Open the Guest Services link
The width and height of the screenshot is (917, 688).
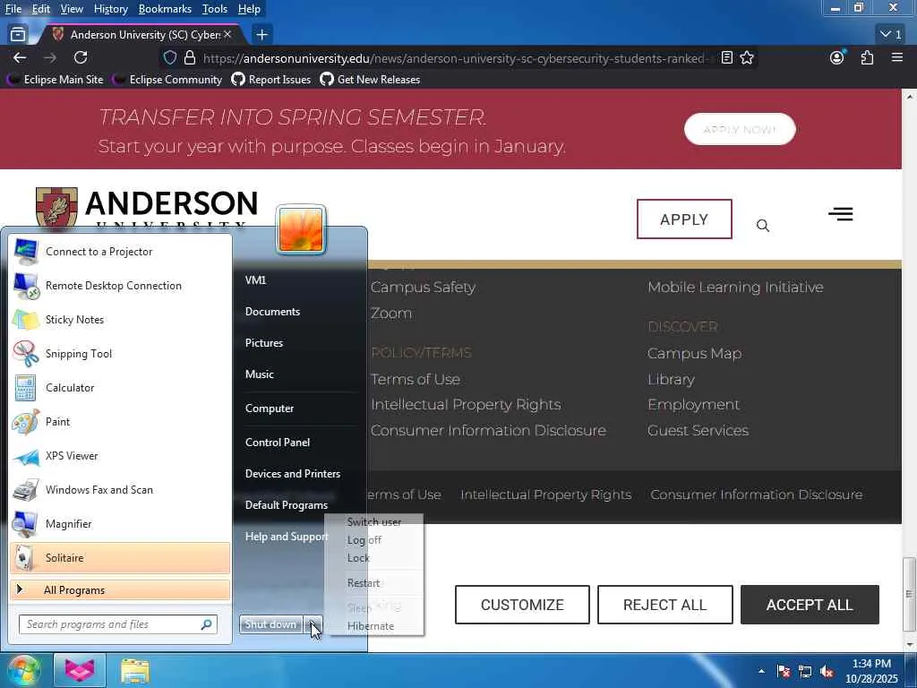[698, 431]
